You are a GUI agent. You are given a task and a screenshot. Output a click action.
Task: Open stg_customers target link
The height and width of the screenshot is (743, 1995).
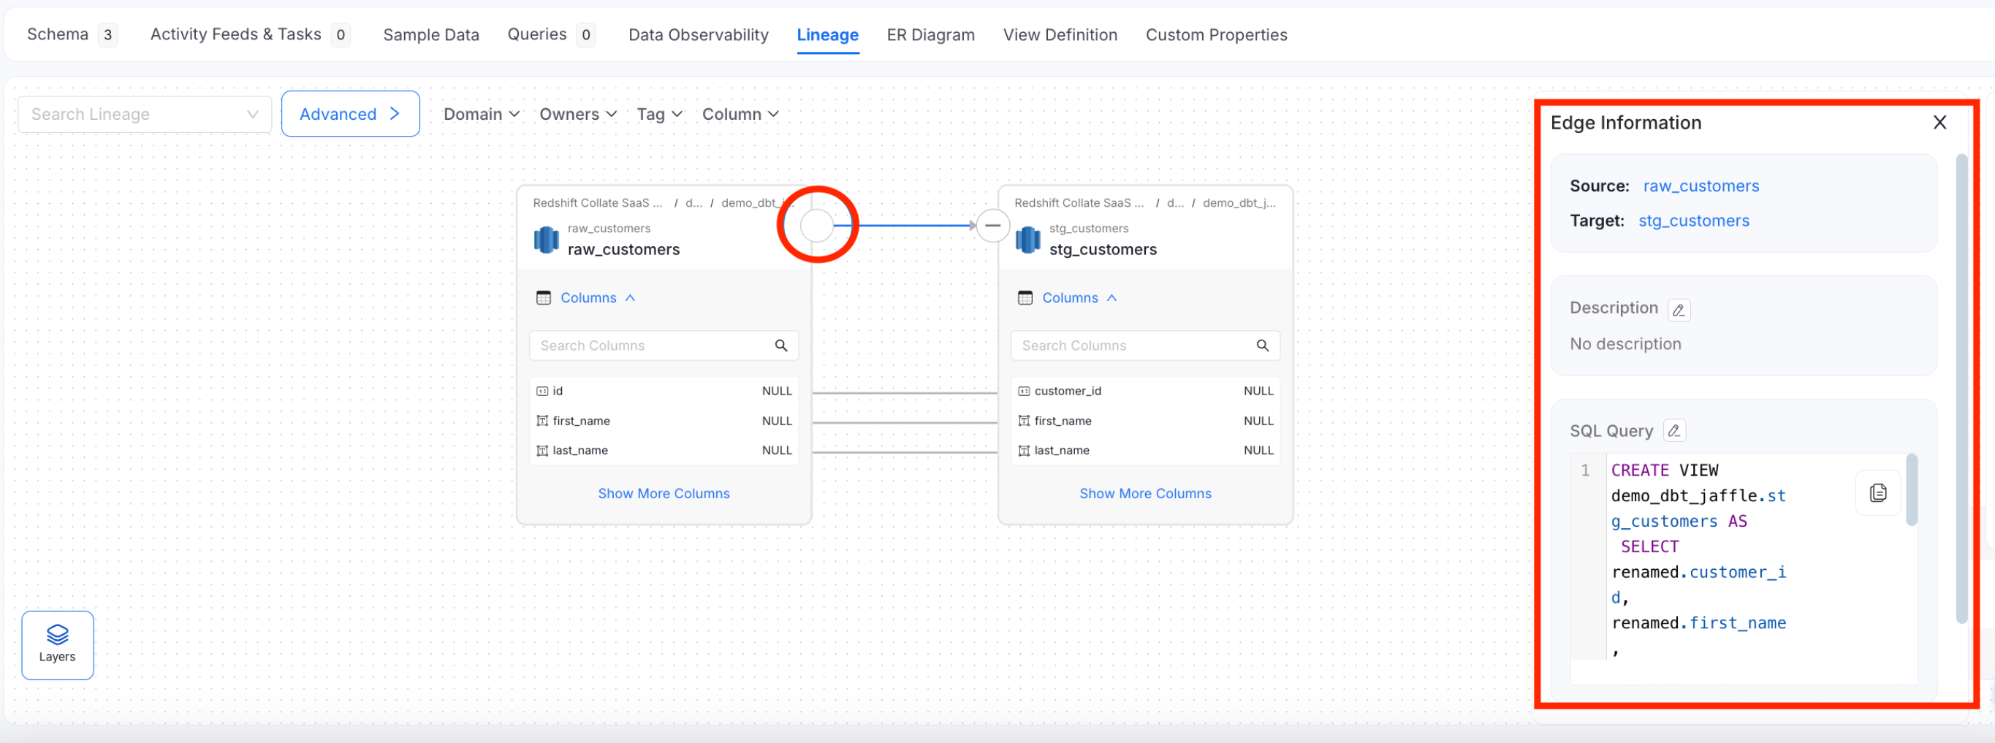click(x=1694, y=221)
